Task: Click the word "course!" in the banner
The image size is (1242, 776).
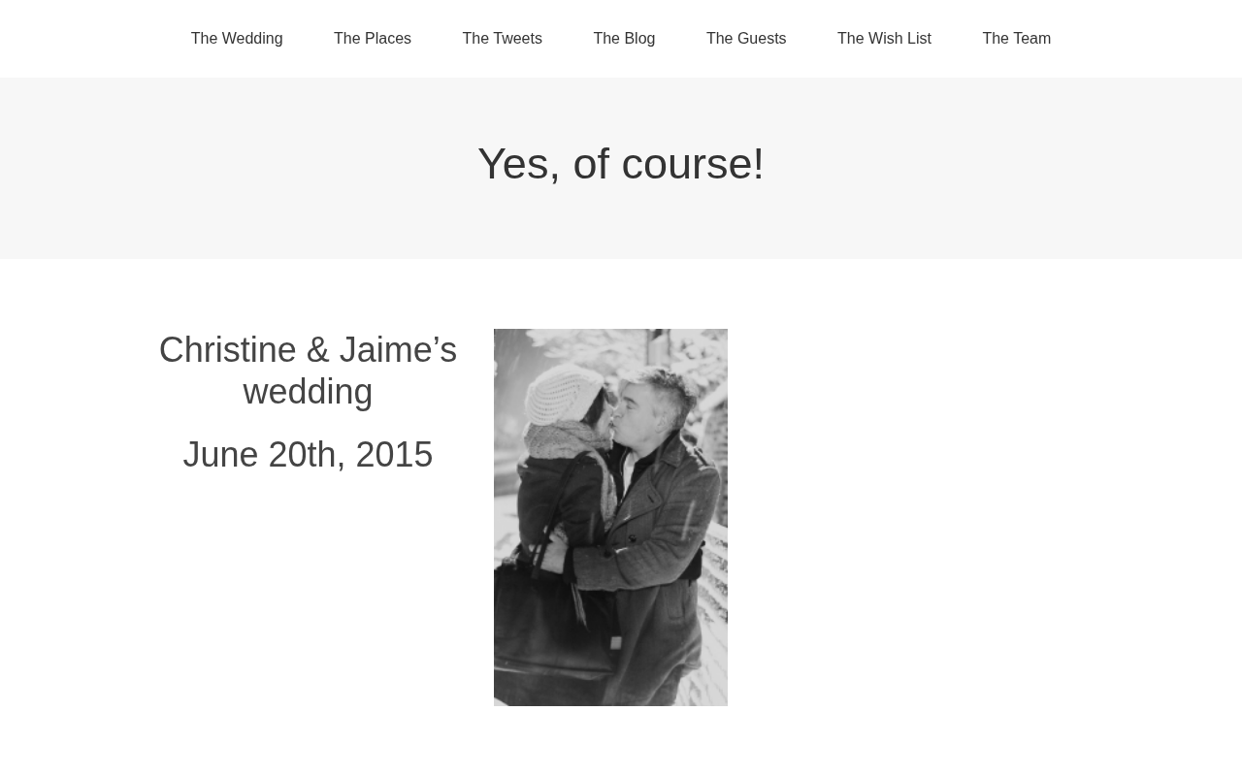Action: tap(693, 164)
